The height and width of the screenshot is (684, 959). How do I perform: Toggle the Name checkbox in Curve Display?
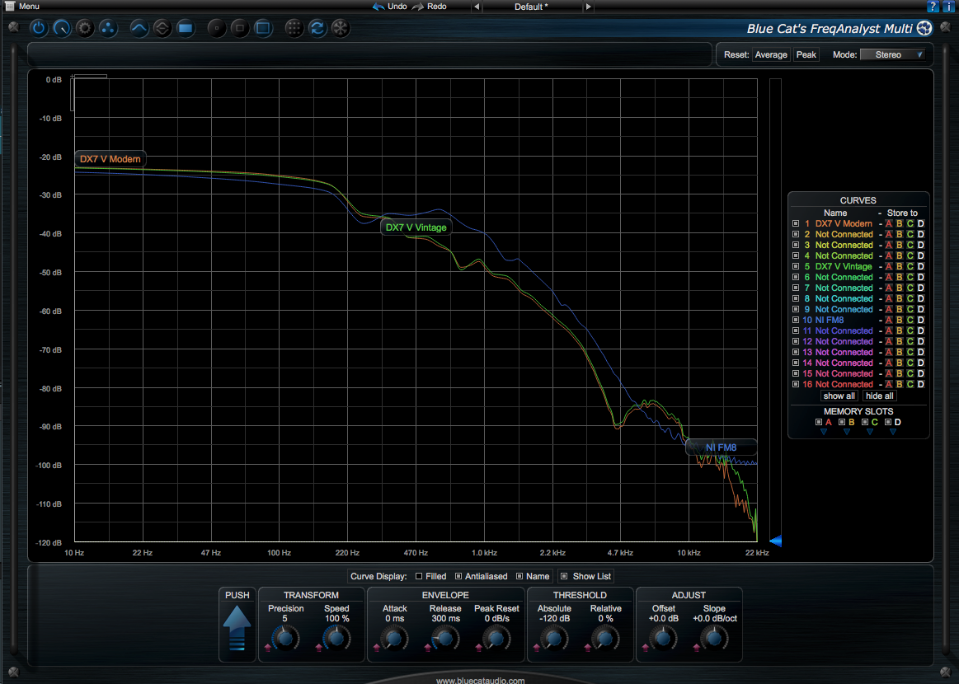(x=519, y=576)
